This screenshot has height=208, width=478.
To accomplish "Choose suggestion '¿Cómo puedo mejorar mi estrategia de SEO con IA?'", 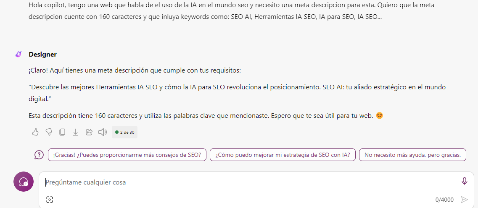I will (x=283, y=155).
